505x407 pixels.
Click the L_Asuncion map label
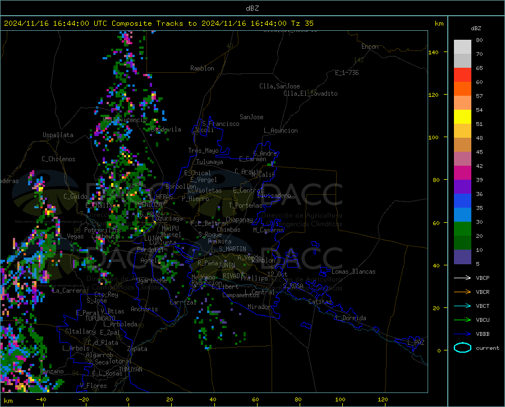[x=281, y=130]
